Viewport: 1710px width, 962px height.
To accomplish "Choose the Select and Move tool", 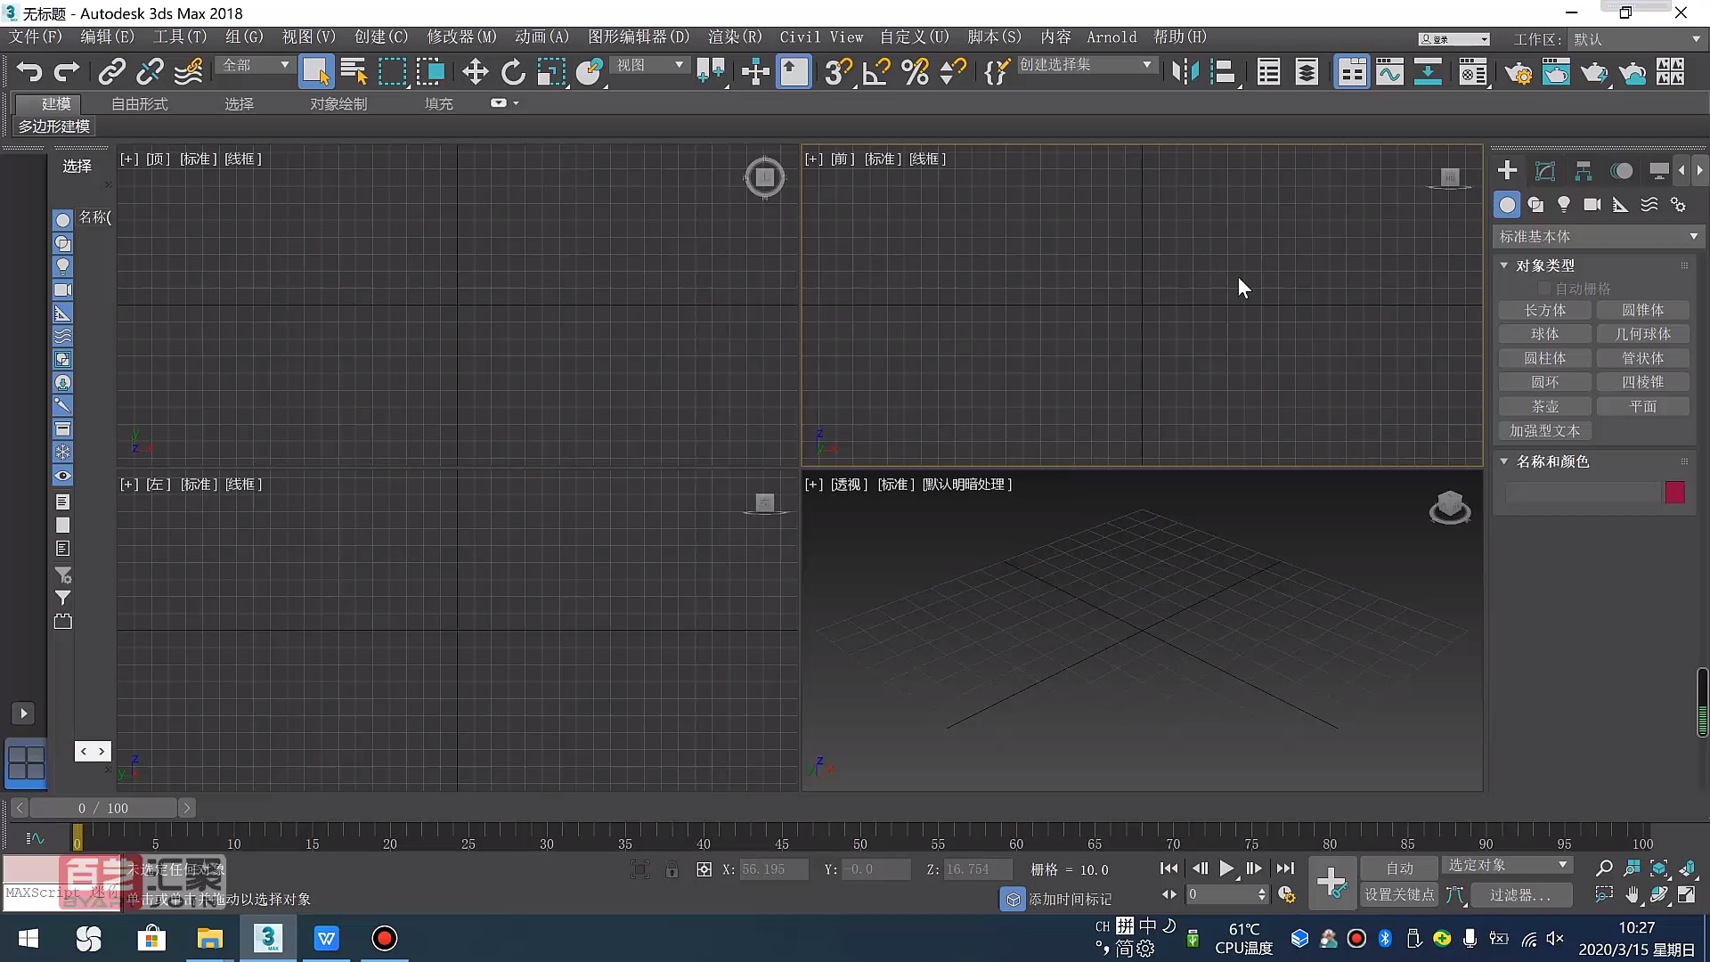I will coord(475,71).
